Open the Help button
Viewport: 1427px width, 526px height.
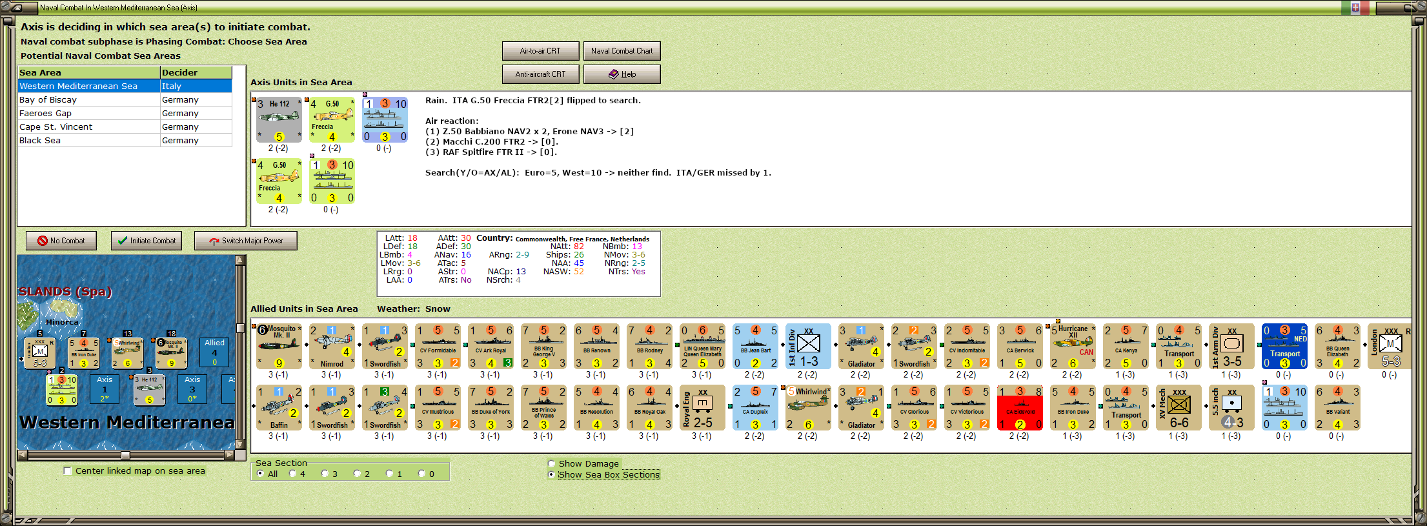point(622,74)
